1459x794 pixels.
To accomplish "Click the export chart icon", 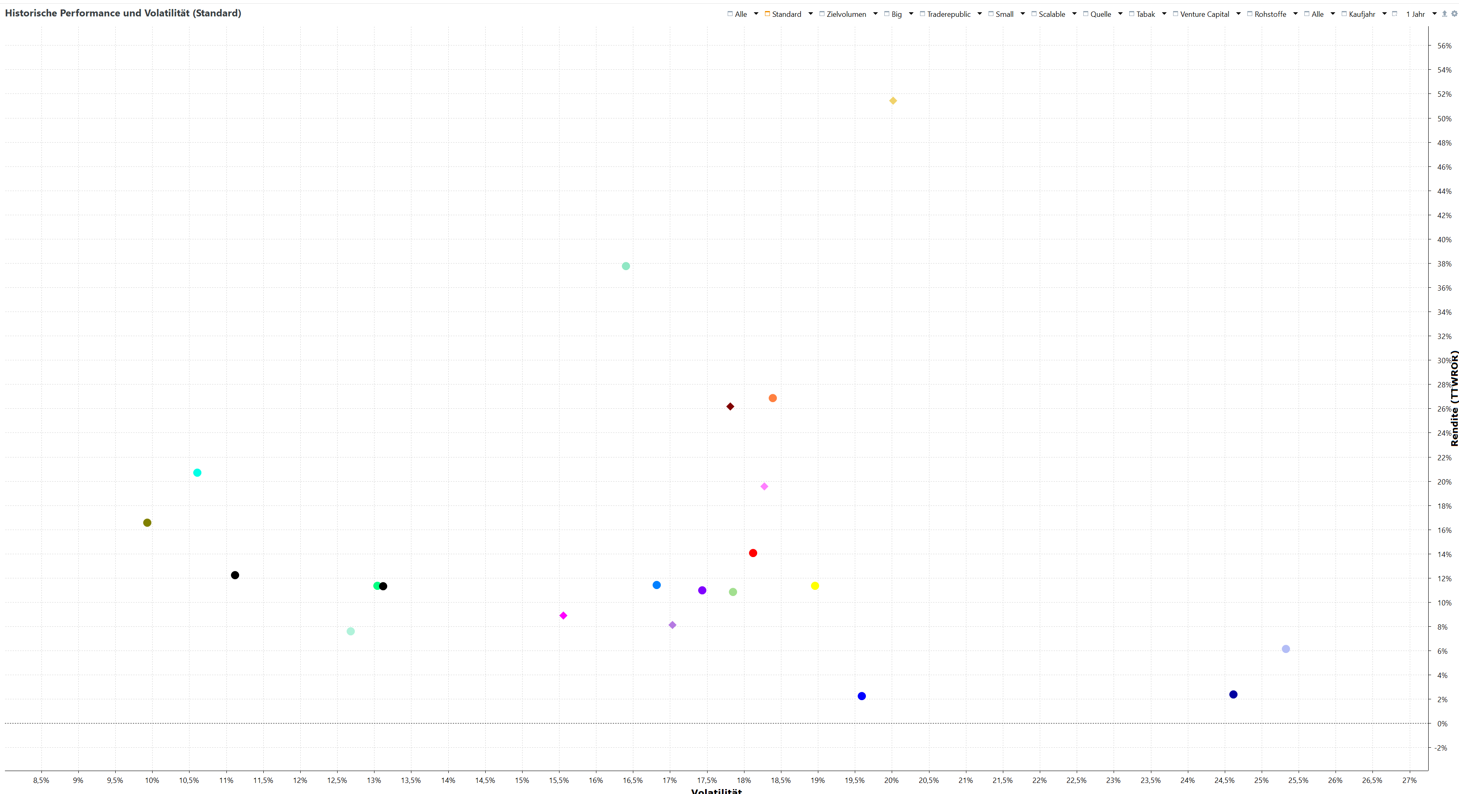I will pos(1444,14).
